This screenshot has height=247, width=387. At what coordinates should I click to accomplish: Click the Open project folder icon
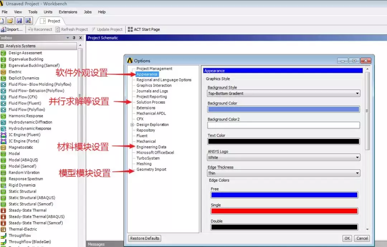click(x=10, y=21)
